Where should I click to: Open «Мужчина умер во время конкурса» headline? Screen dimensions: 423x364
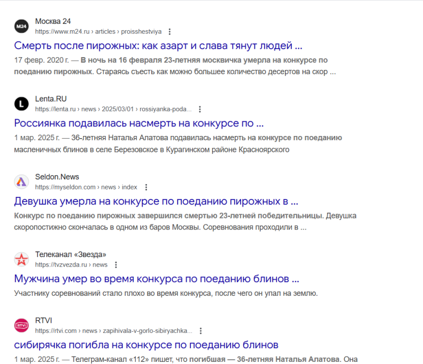click(x=157, y=279)
